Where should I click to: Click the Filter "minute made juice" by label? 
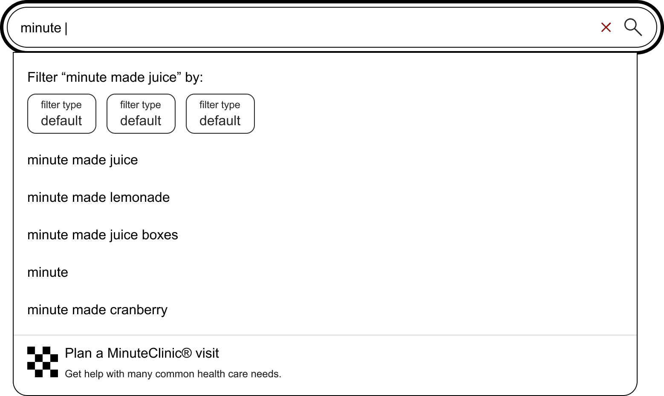[x=115, y=77]
